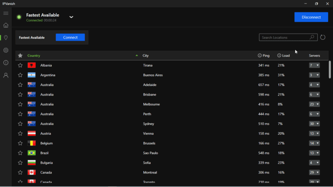Sort list by City column header
The width and height of the screenshot is (333, 187).
click(146, 55)
